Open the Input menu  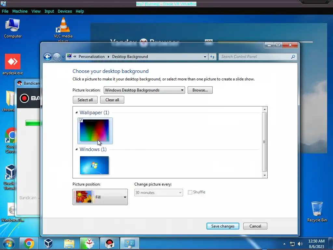[x=49, y=11]
